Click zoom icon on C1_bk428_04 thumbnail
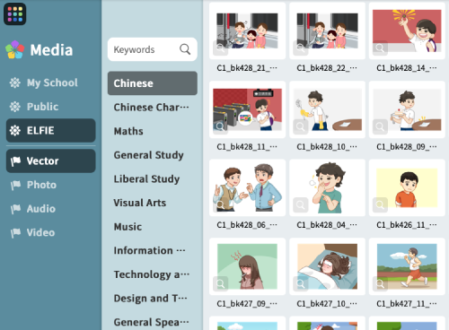 pyautogui.click(x=300, y=205)
